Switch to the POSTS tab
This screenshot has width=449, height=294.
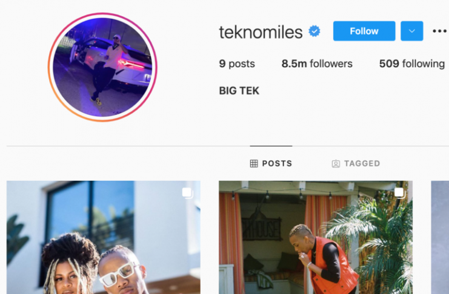271,163
